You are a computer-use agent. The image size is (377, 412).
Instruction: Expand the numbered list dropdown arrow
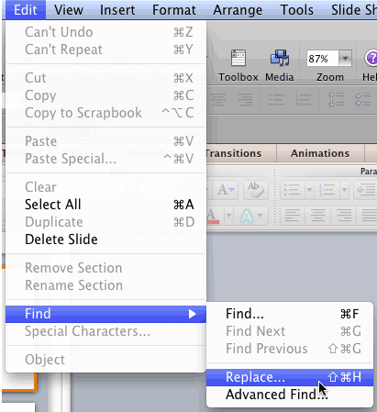[344, 190]
